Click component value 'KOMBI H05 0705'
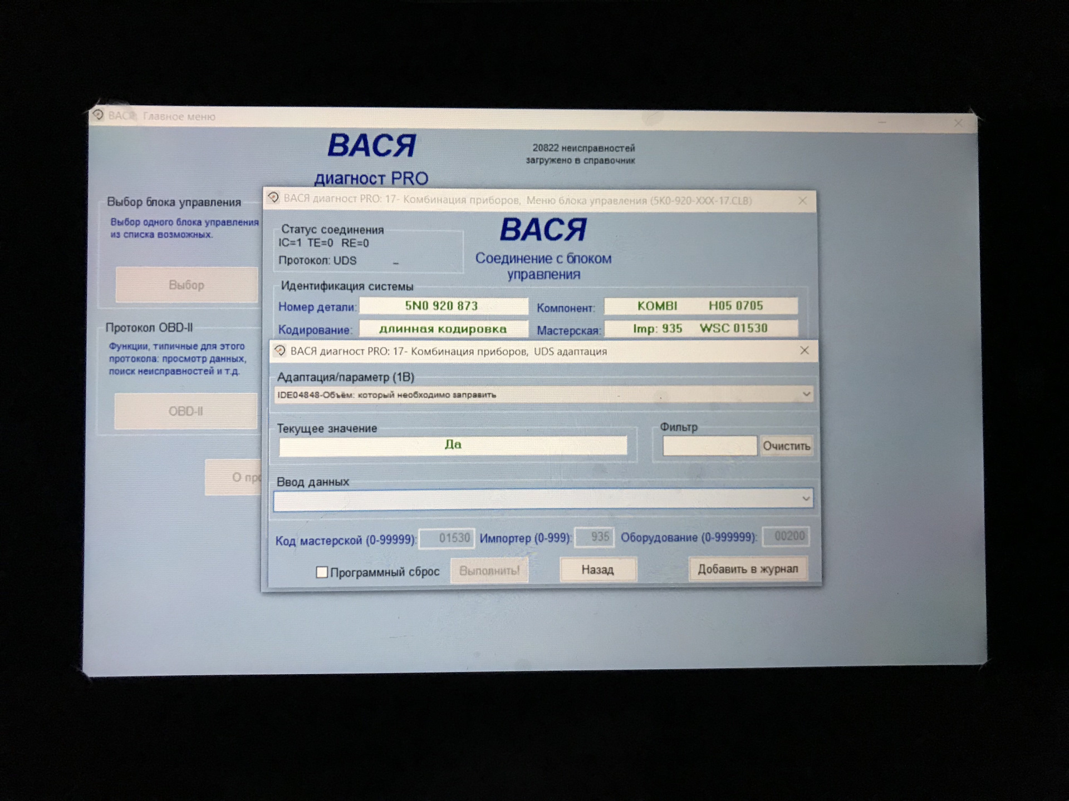1069x801 pixels. point(701,306)
